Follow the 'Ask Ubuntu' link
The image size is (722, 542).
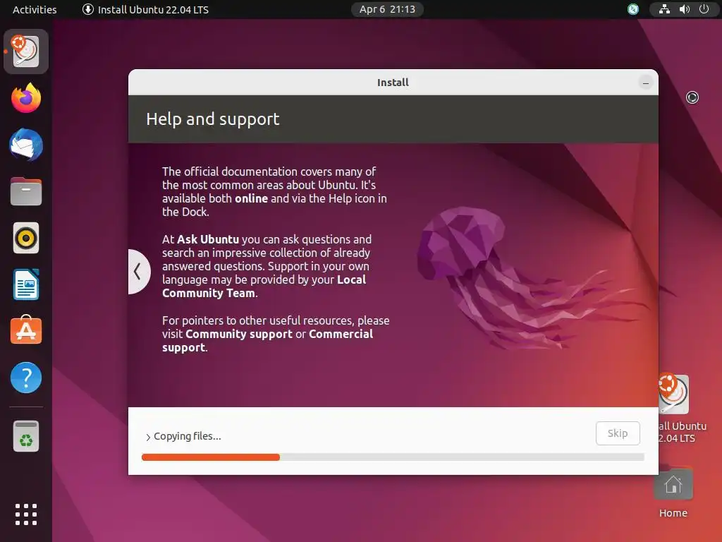click(x=208, y=240)
